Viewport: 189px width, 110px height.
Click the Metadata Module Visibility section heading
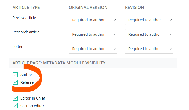pos(59,63)
